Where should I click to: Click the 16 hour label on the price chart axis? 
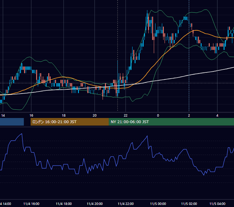pos(31,116)
